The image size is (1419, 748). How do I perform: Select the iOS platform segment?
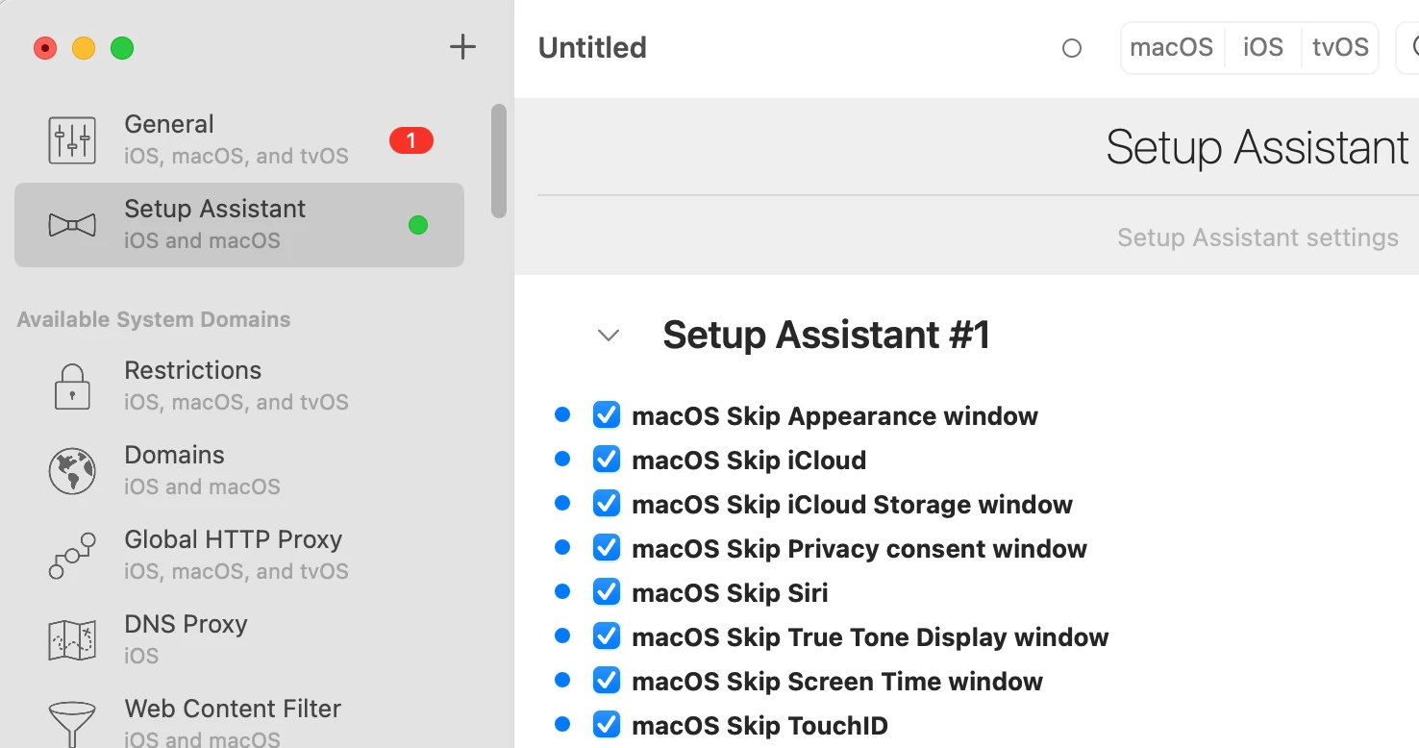point(1263,48)
